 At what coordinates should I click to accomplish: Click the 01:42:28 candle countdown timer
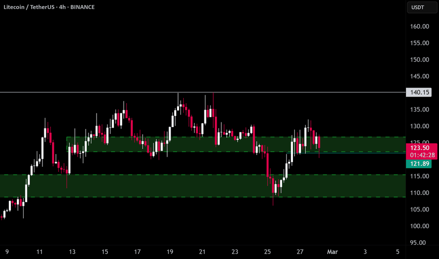[x=422, y=155]
